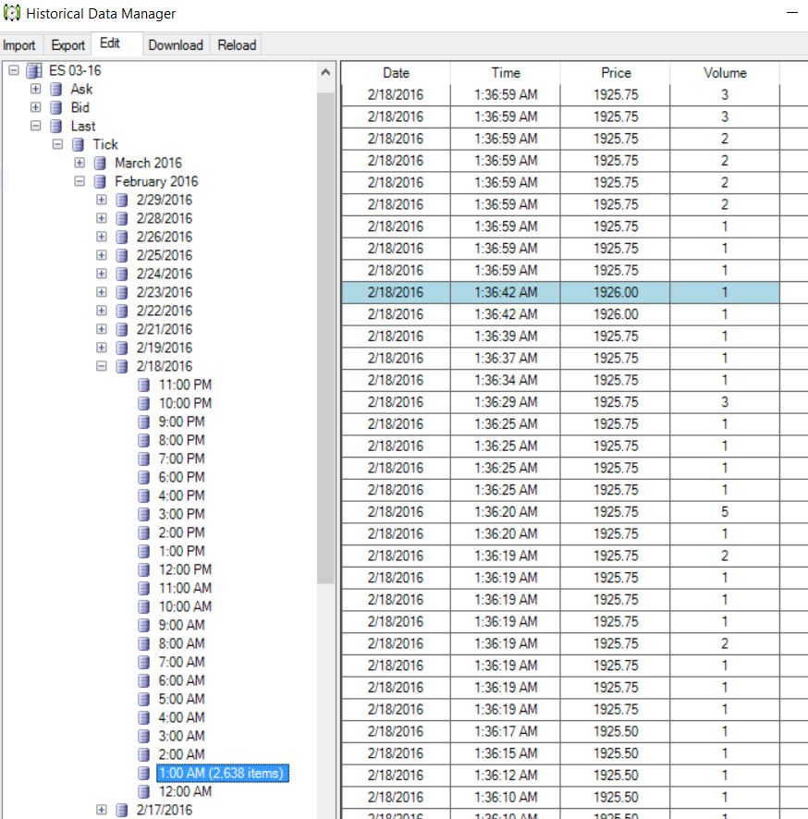Expand the 2/29/2016 node
808x819 pixels.
click(102, 200)
